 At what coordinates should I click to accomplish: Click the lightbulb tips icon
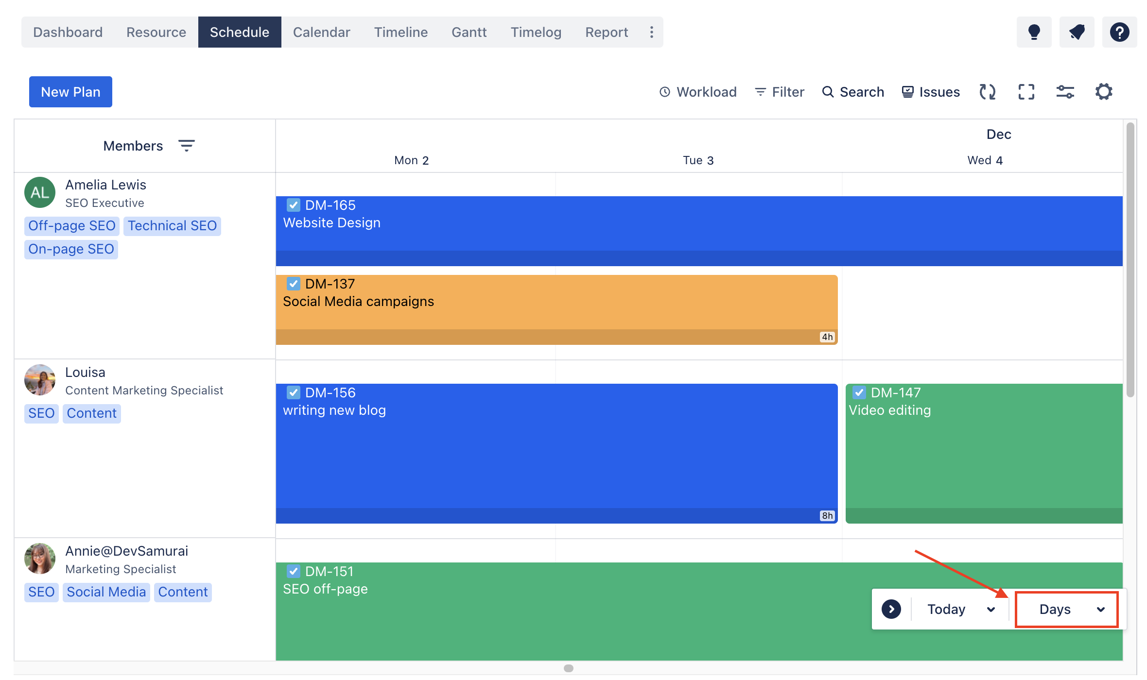click(1034, 32)
